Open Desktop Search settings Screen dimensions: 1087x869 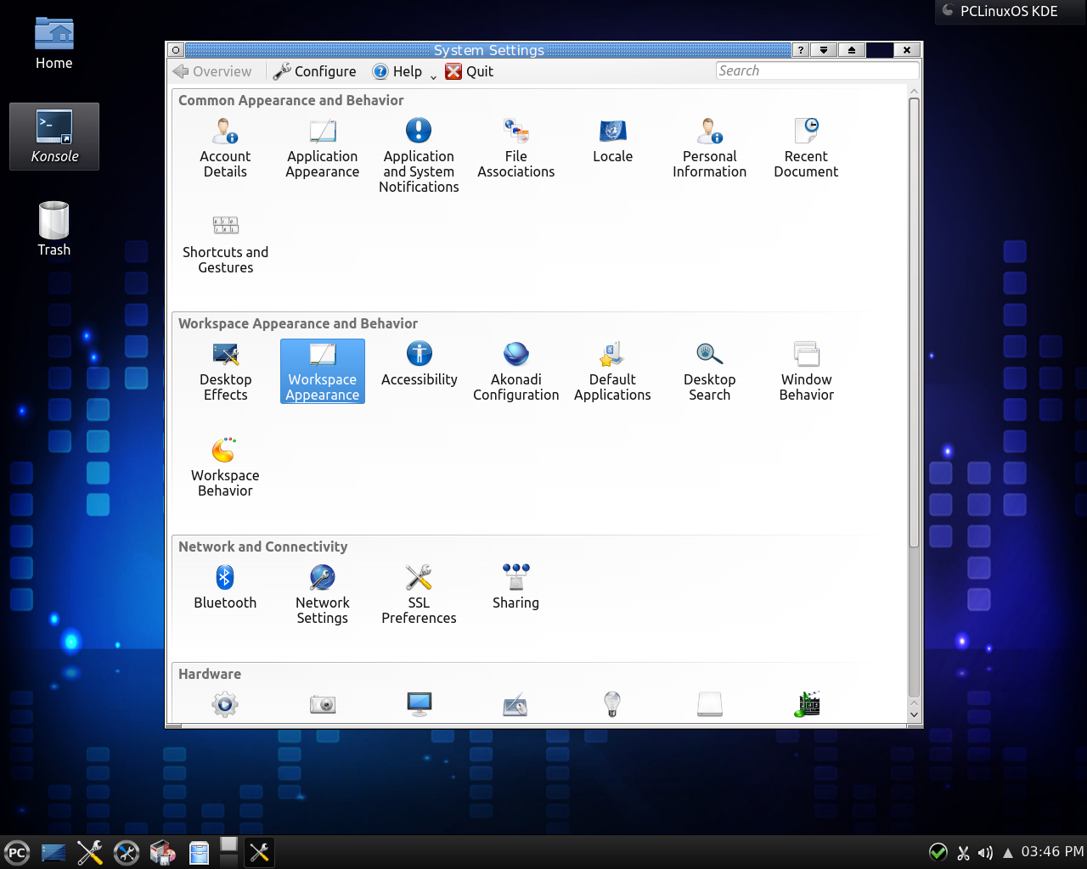point(709,372)
